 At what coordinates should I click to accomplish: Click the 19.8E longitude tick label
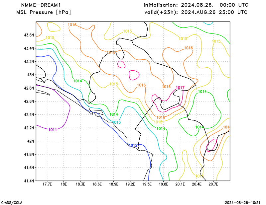coord(164,184)
